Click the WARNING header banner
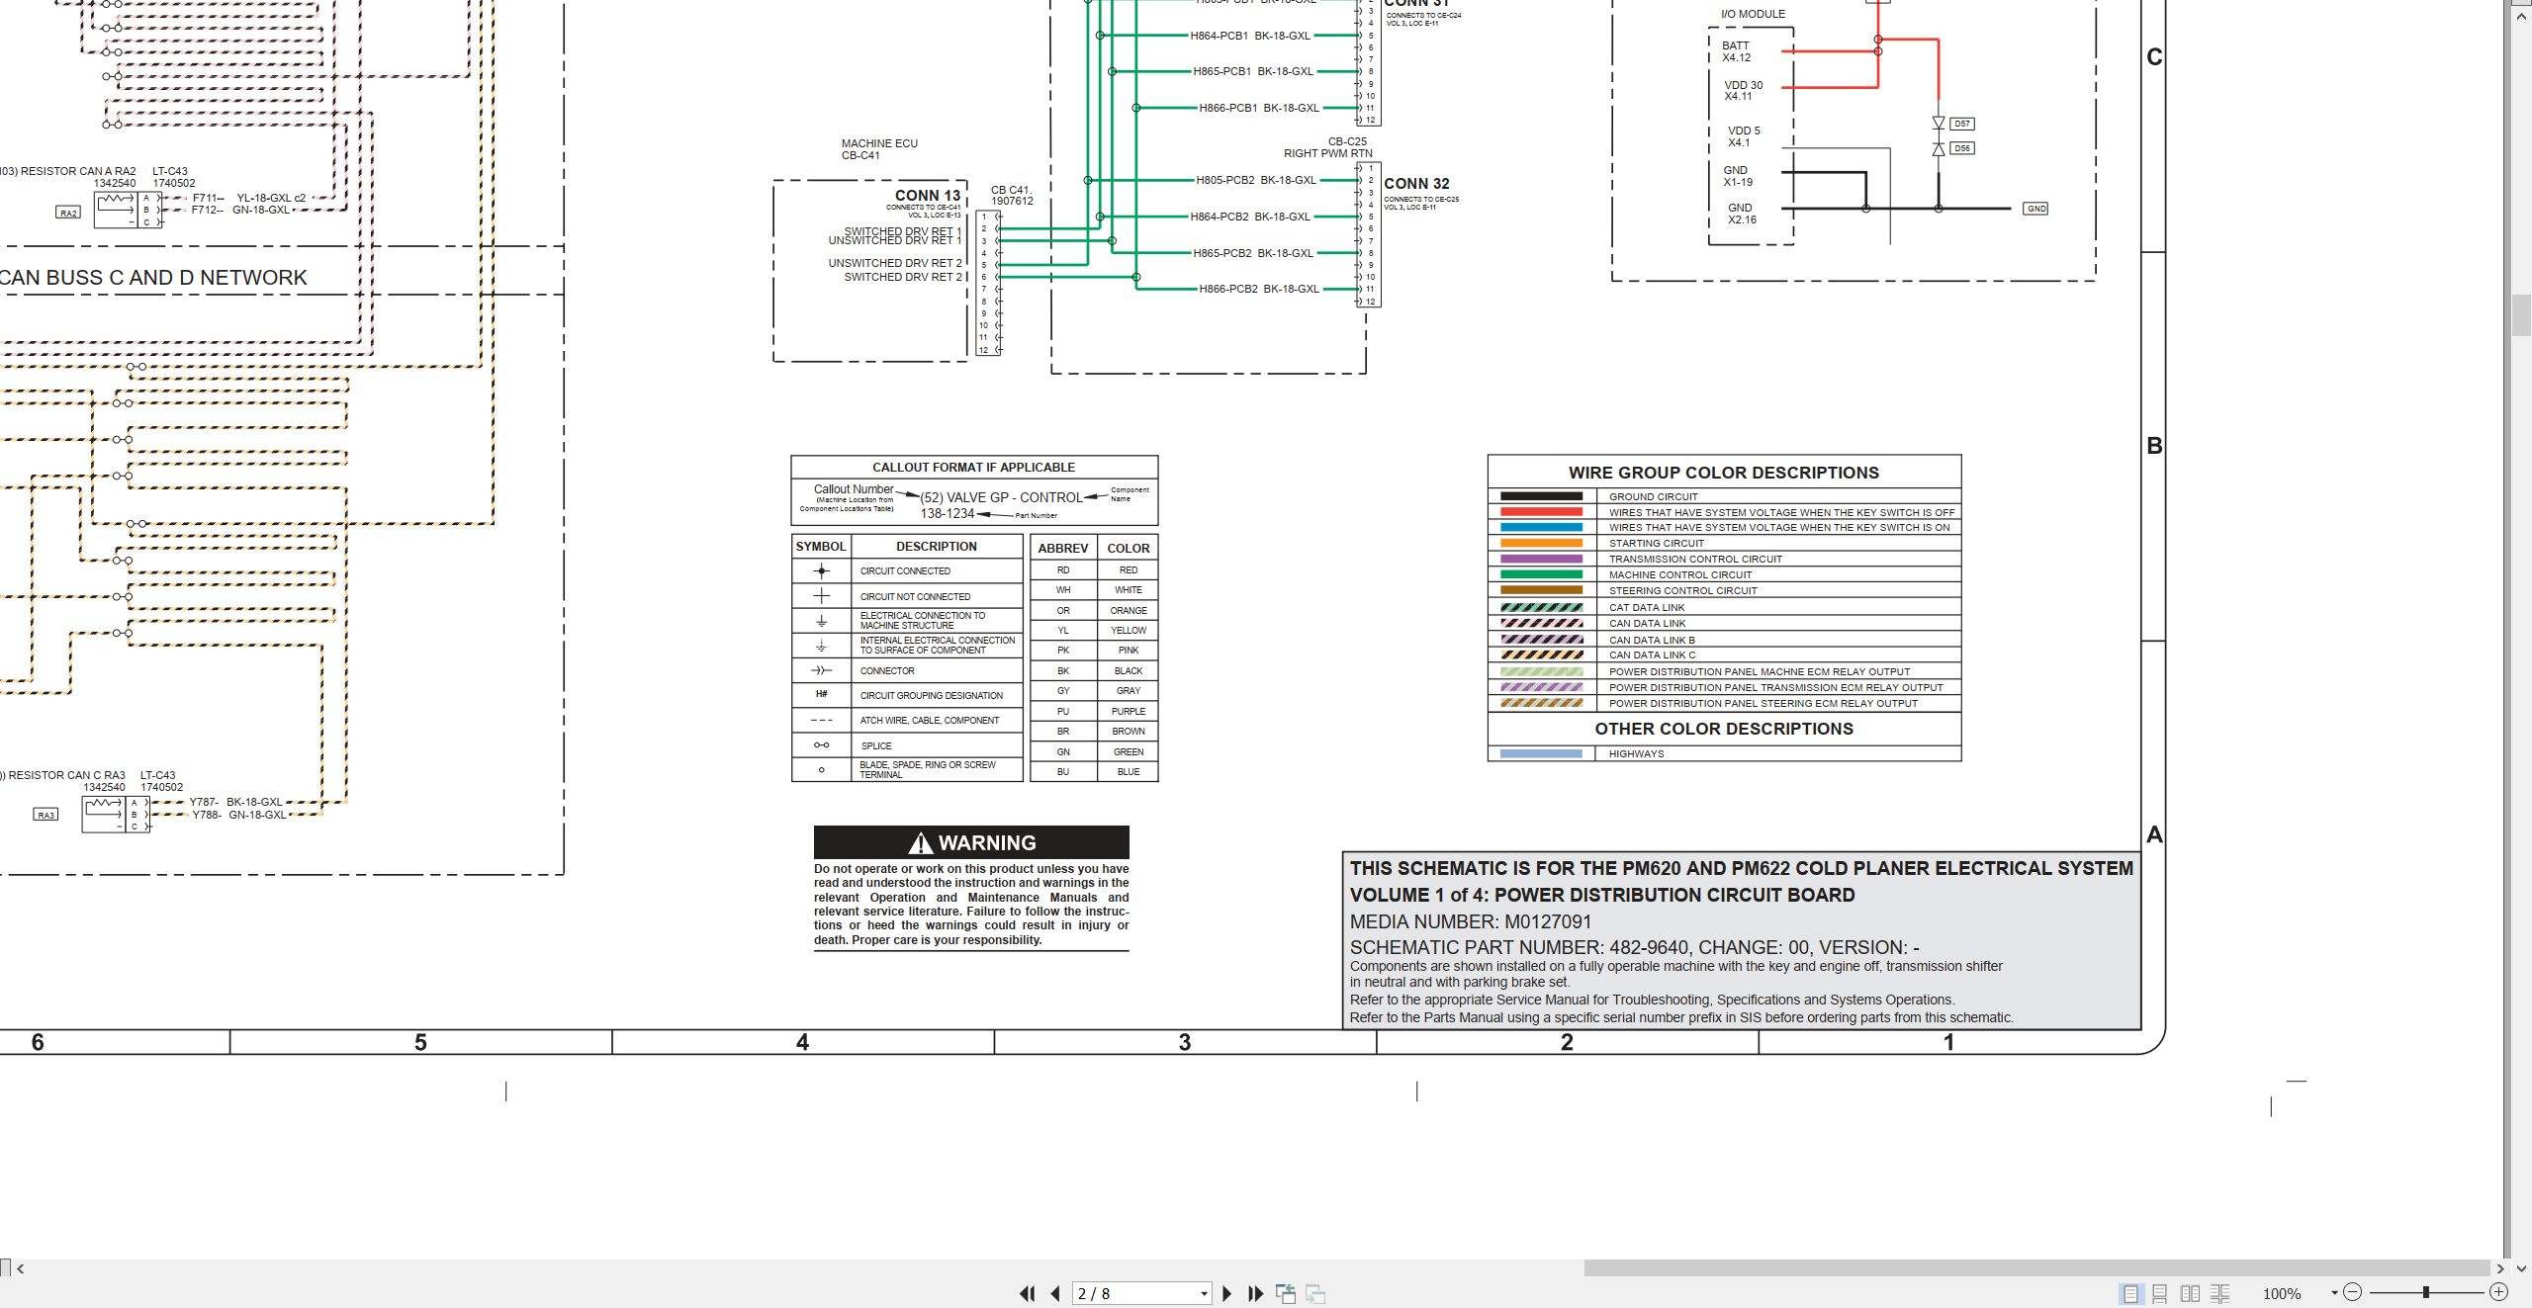Screen dimensions: 2532x1308 point(971,842)
